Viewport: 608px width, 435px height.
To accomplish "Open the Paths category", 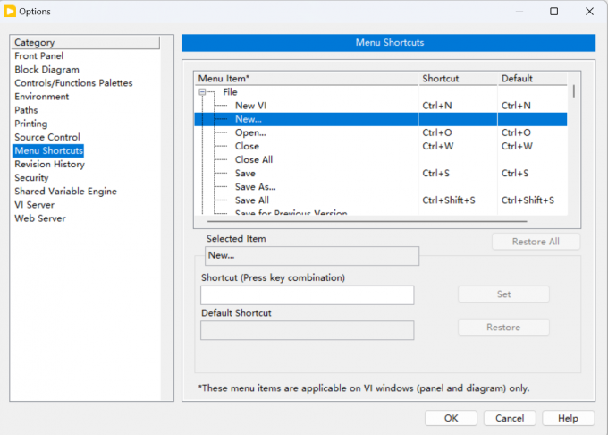I will coord(26,110).
